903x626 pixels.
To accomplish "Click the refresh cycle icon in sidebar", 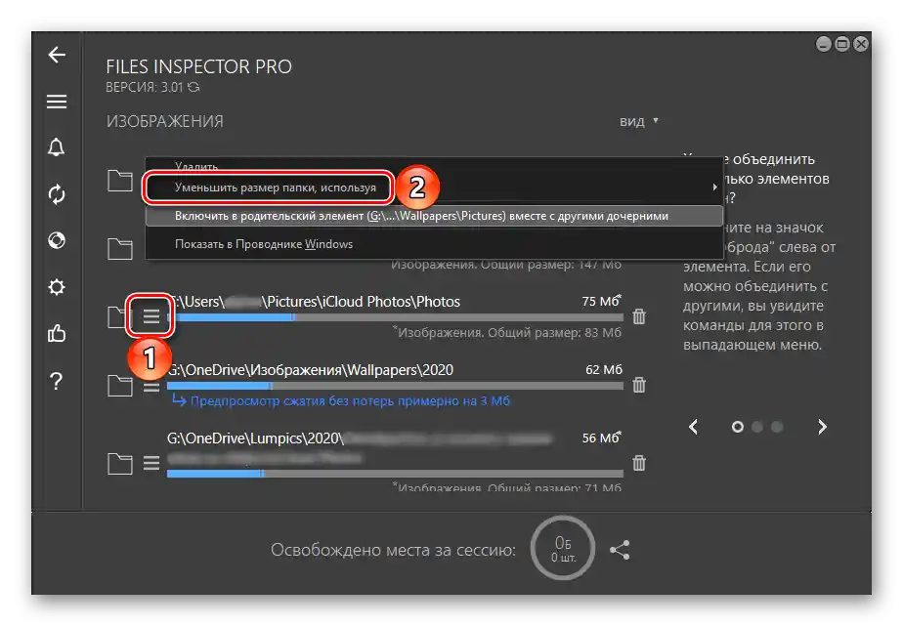I will (x=57, y=194).
